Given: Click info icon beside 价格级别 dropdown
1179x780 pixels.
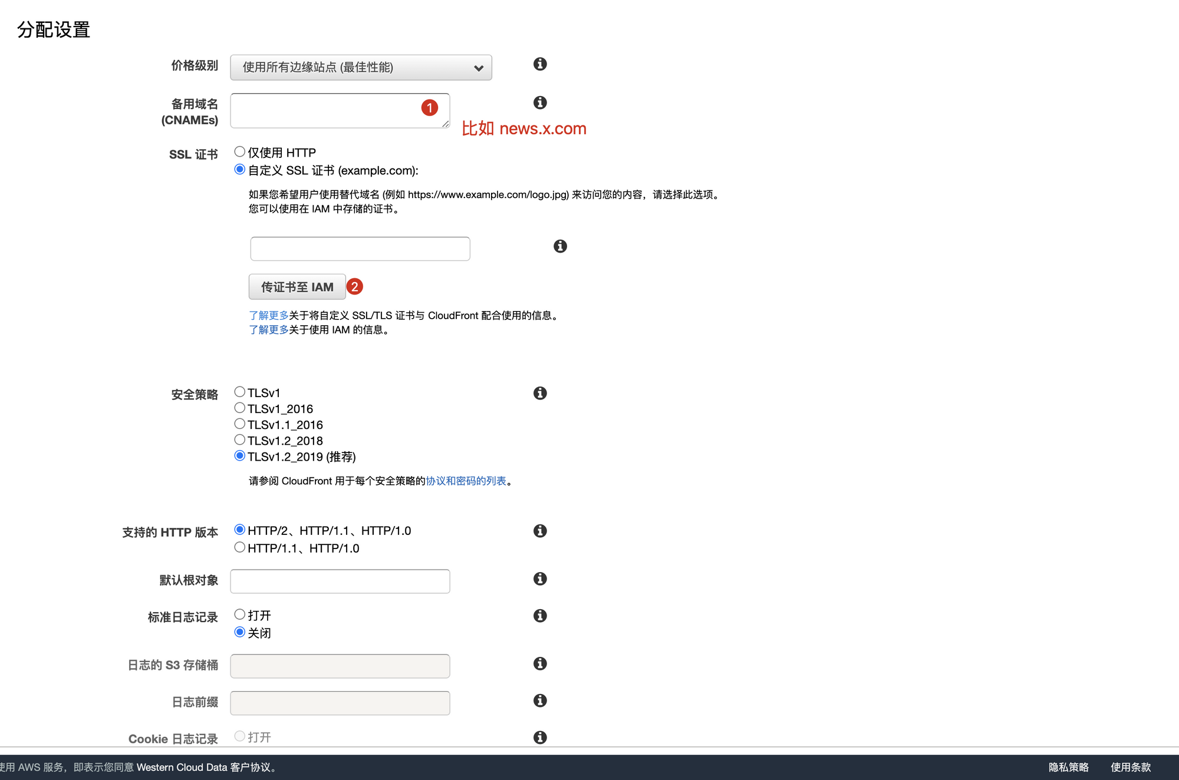Looking at the screenshot, I should 540,64.
